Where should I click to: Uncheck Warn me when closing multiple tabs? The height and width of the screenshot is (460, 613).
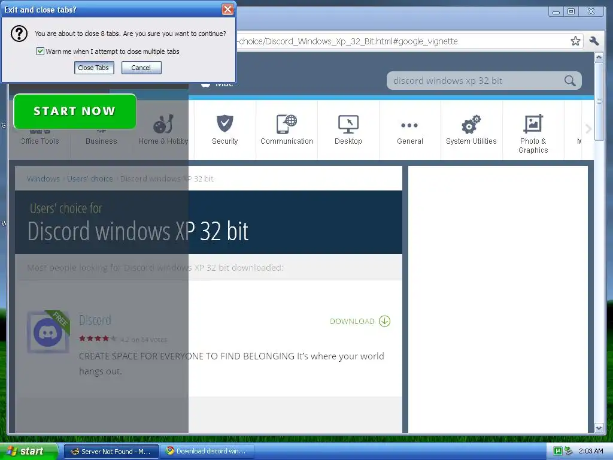point(40,52)
